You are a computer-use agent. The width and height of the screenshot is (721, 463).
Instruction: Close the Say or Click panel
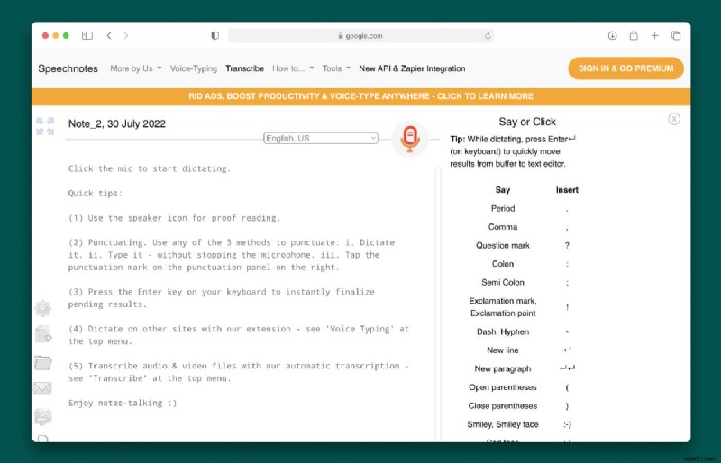coord(673,119)
